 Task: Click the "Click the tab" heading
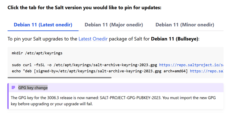(84, 8)
